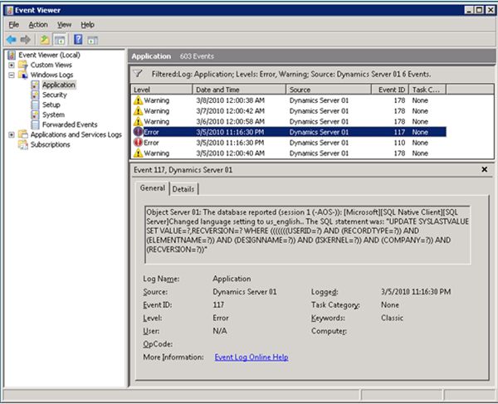This screenshot has width=498, height=404.
Task: Click inside the event description text box
Action: pyautogui.click(x=307, y=235)
